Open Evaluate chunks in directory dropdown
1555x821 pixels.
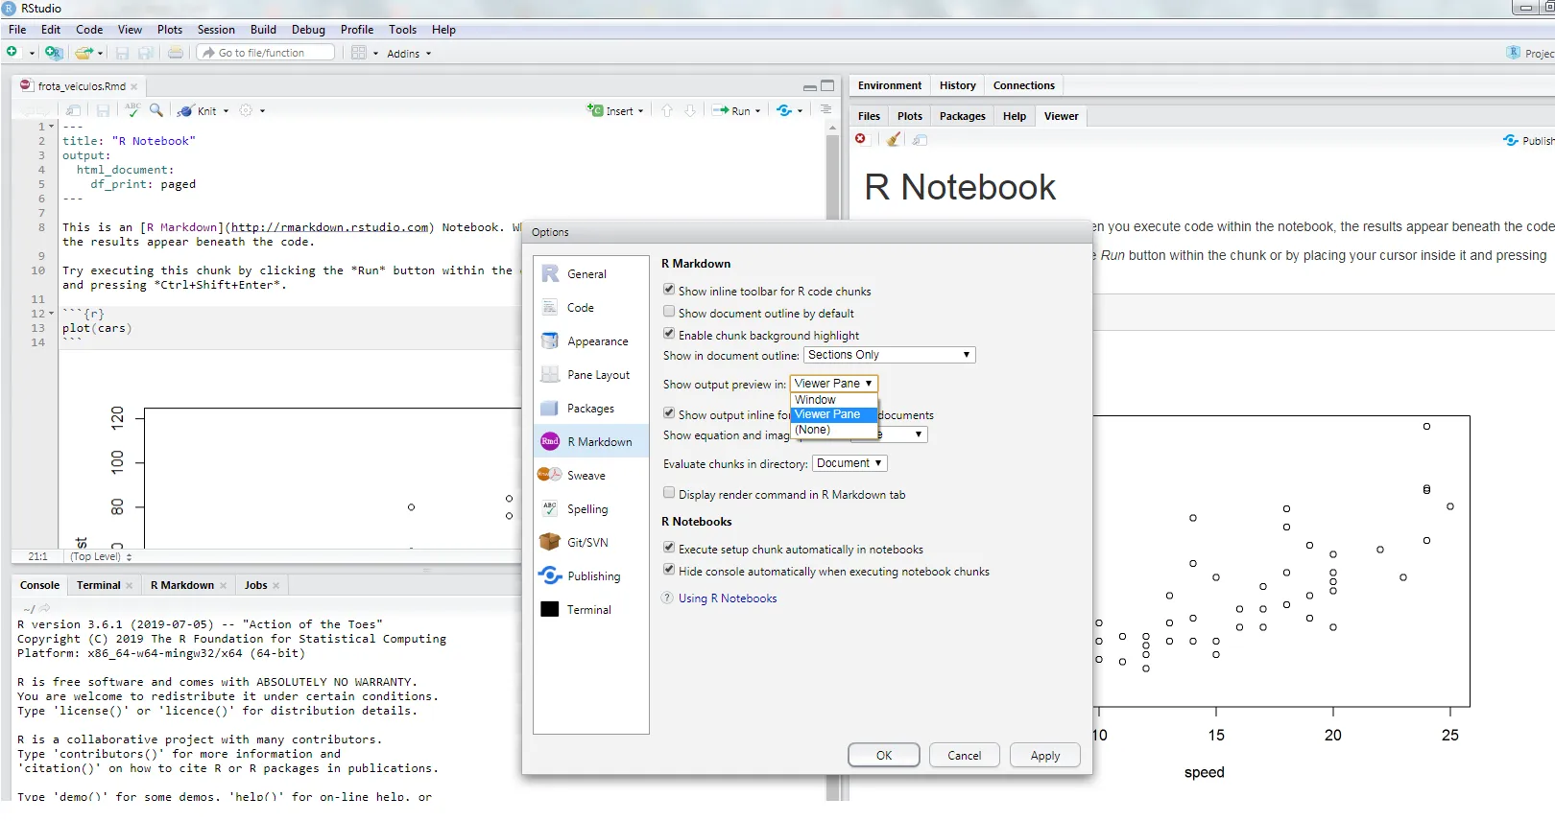coord(849,463)
